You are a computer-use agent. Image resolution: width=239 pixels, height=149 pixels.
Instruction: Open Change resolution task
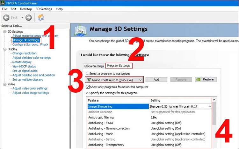(25, 53)
